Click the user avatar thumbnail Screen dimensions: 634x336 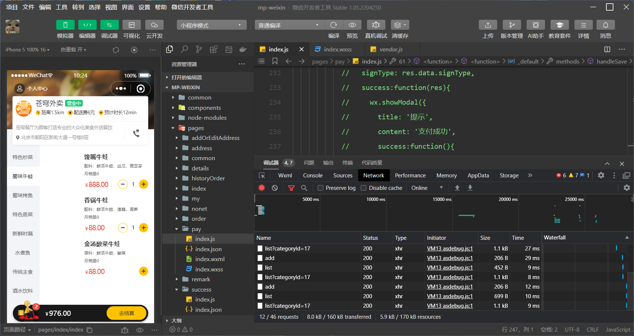point(13,26)
